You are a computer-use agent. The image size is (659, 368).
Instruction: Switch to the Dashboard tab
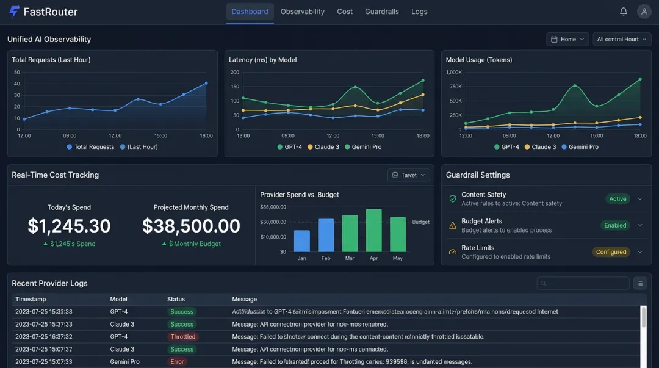click(x=250, y=12)
